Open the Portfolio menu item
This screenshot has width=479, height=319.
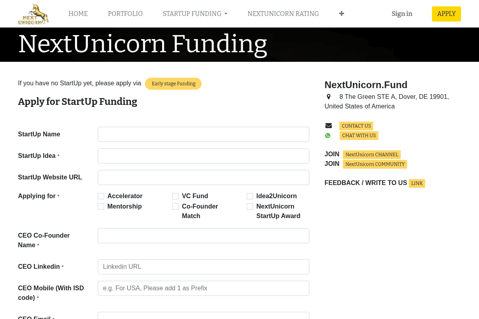125,14
